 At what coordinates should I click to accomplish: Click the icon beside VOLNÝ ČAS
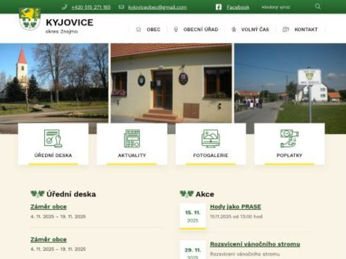point(234,30)
